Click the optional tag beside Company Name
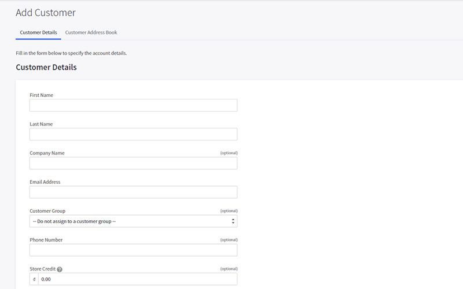The width and height of the screenshot is (463, 289). (229, 153)
